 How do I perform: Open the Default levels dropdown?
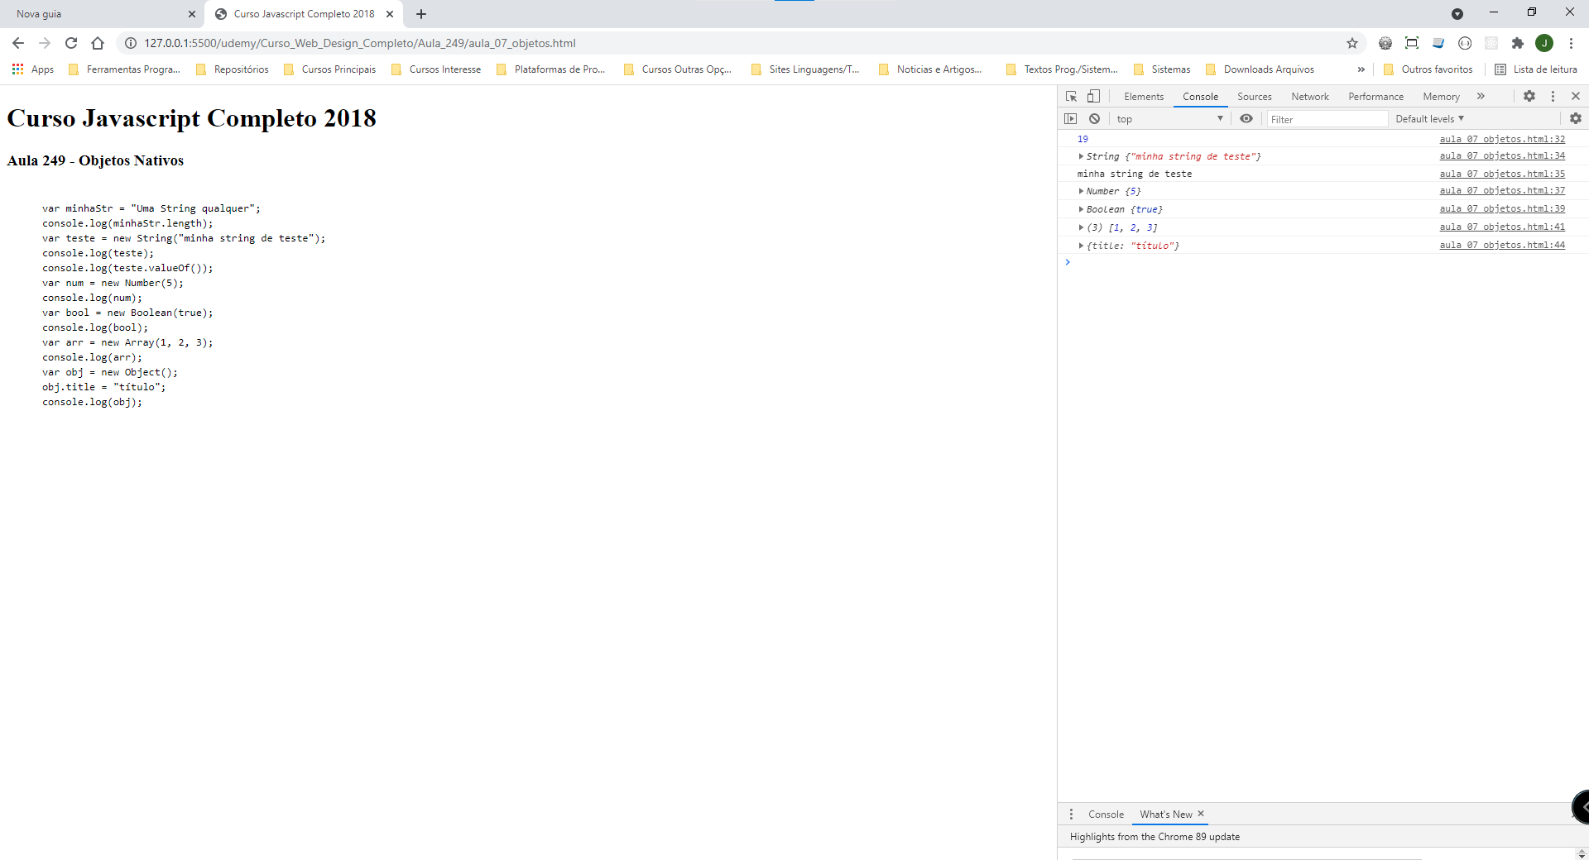[x=1430, y=119]
